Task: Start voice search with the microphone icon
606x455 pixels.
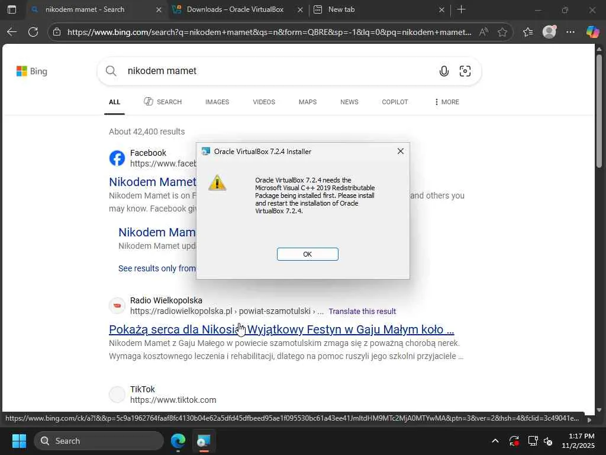Action: click(x=444, y=71)
